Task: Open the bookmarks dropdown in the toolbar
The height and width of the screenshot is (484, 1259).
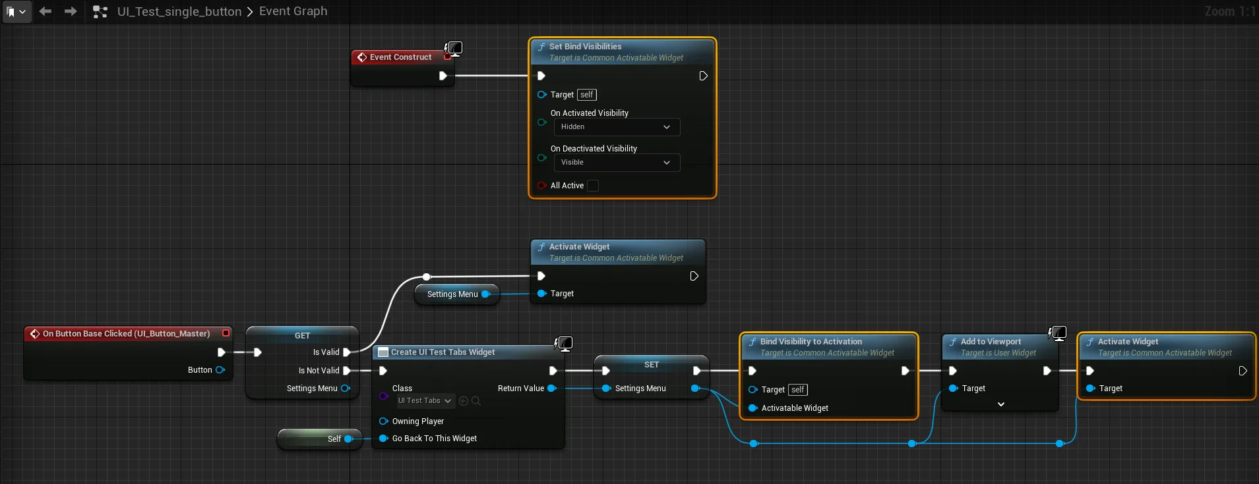Action: coord(16,11)
